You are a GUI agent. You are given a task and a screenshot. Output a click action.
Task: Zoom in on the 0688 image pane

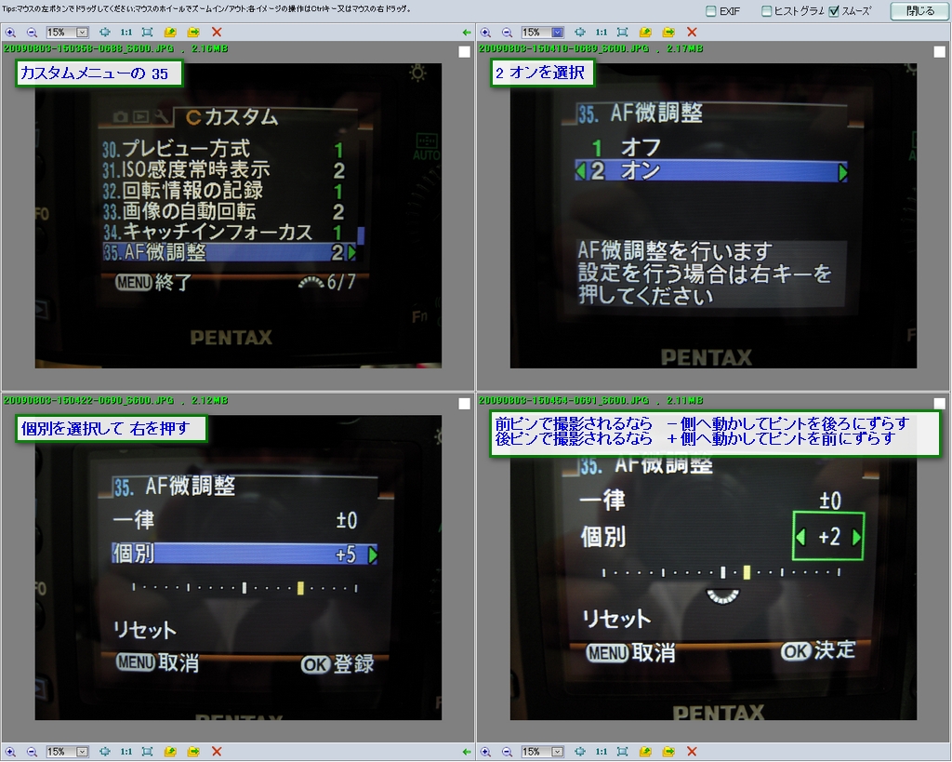10,33
